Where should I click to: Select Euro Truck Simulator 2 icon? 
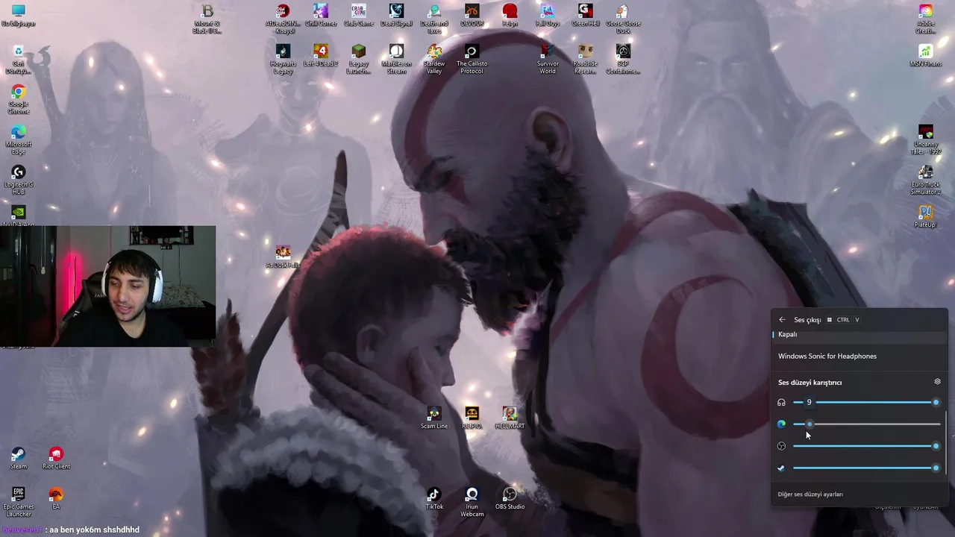pos(926,180)
